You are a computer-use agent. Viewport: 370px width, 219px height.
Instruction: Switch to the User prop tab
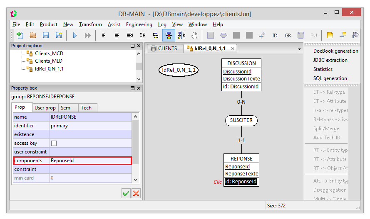pyautogui.click(x=45, y=108)
